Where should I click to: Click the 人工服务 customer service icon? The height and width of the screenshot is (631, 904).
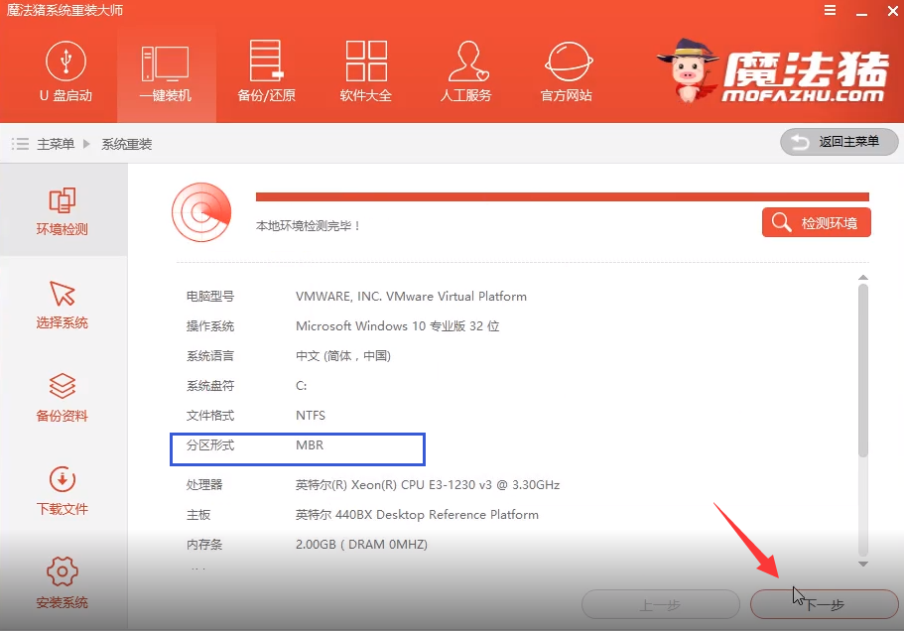(x=465, y=72)
